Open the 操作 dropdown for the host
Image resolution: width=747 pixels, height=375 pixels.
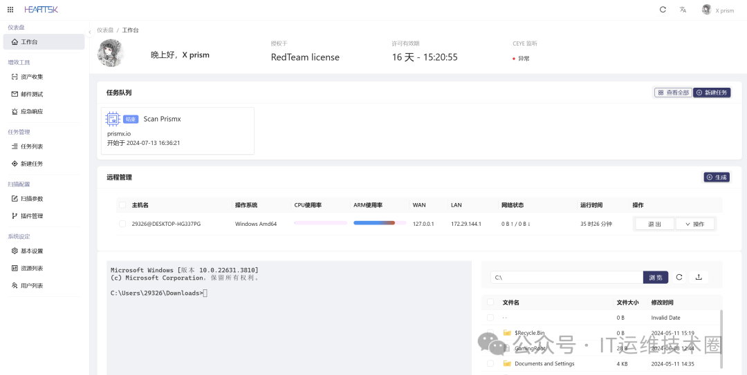click(x=695, y=224)
